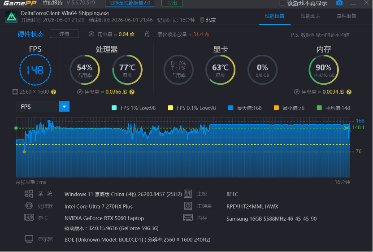The height and width of the screenshot is (252, 373).
Task: Click 'Samsung 16GB 5588MHz' memory text
Action: pyautogui.click(x=271, y=218)
